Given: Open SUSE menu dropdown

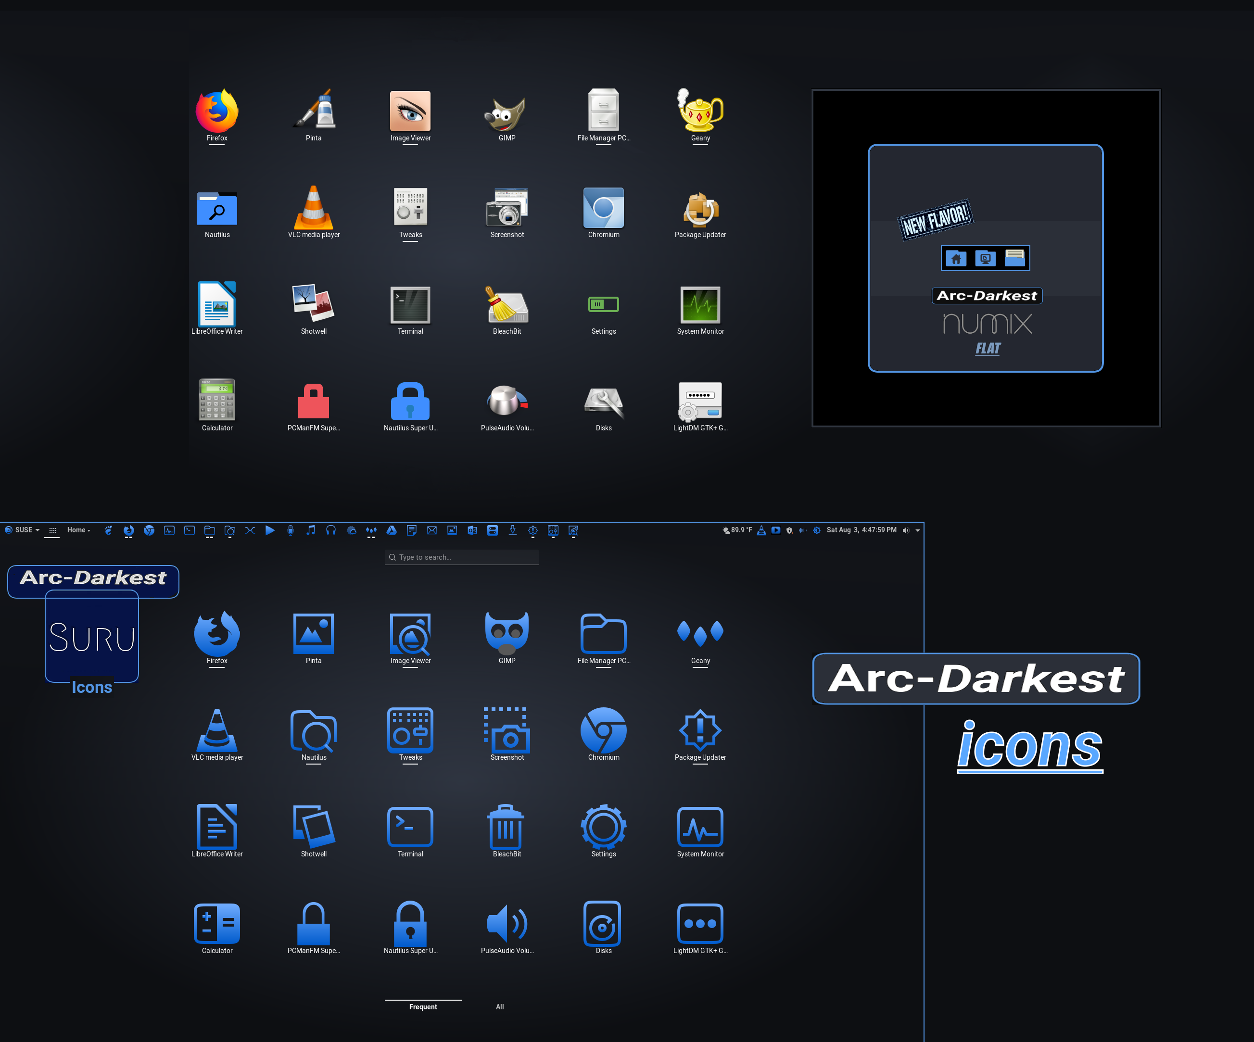Looking at the screenshot, I should point(23,530).
